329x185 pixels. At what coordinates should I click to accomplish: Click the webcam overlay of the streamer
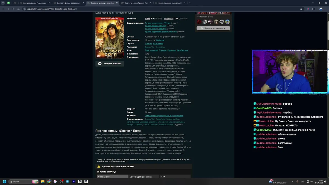click(290, 71)
